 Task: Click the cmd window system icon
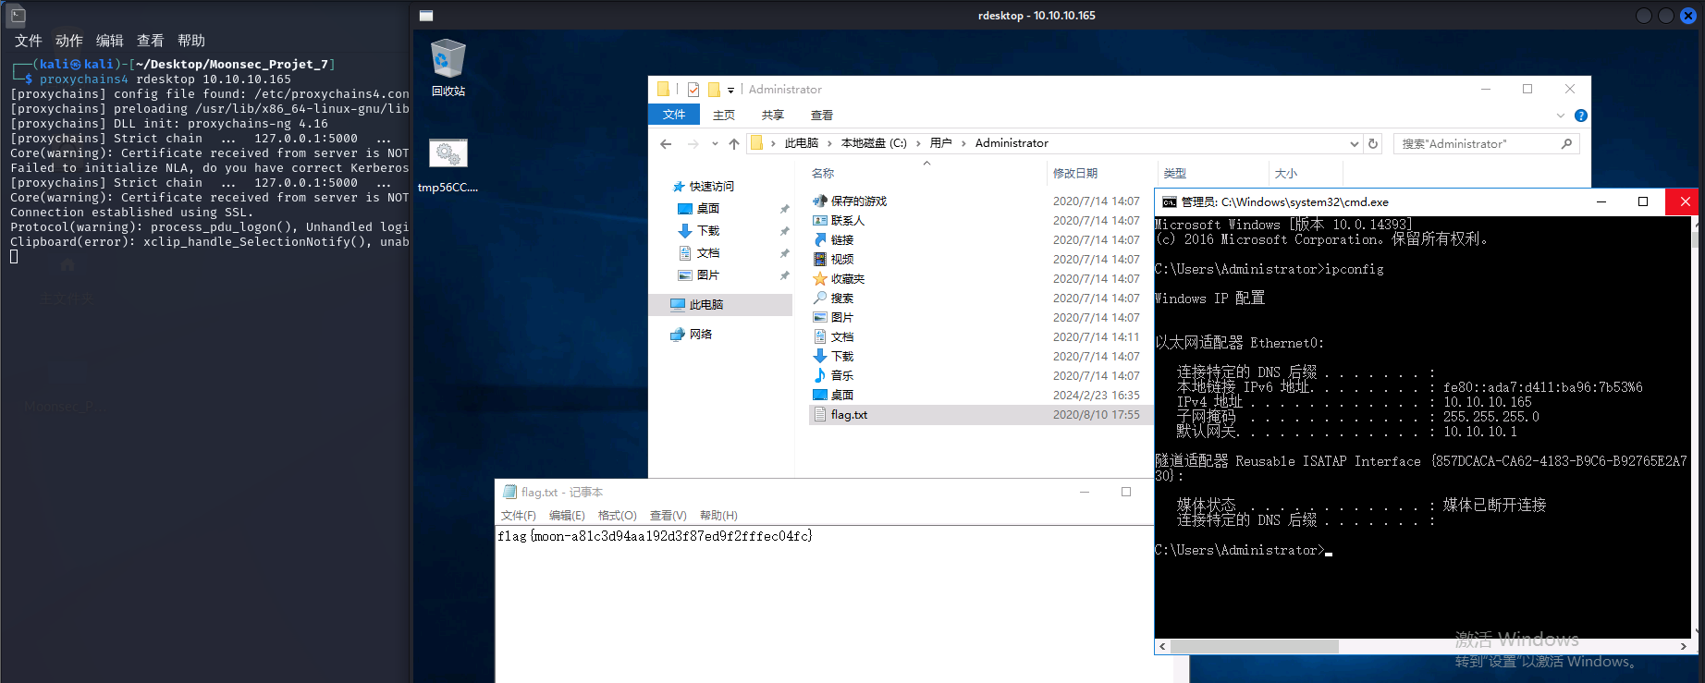pos(1169,202)
